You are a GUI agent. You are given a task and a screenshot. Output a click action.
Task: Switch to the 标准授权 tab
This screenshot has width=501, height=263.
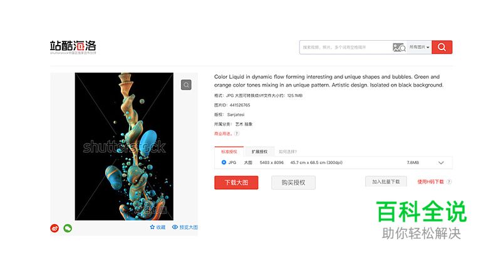pos(229,152)
